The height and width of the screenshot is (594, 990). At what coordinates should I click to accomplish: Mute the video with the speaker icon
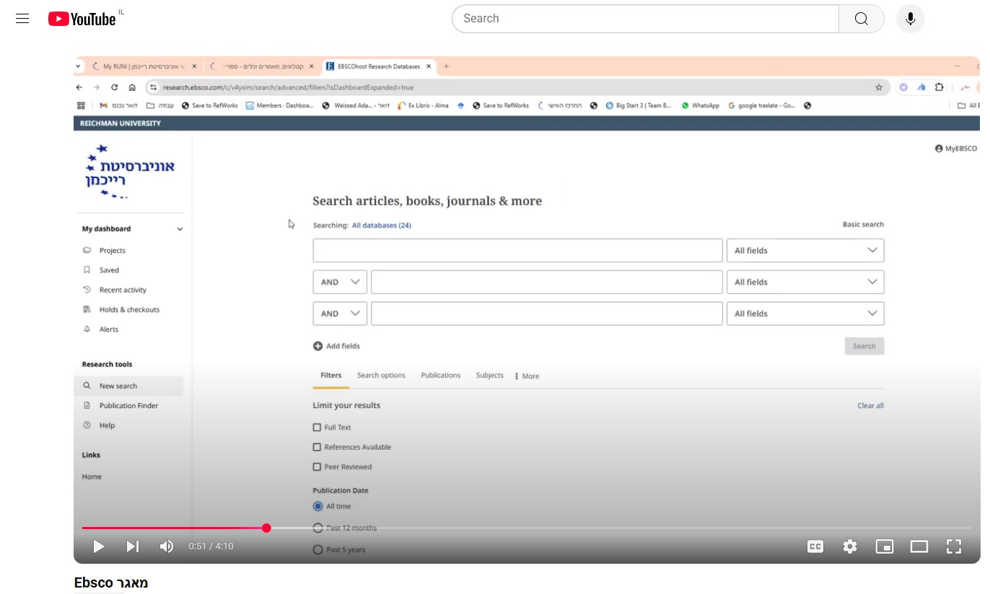click(167, 546)
